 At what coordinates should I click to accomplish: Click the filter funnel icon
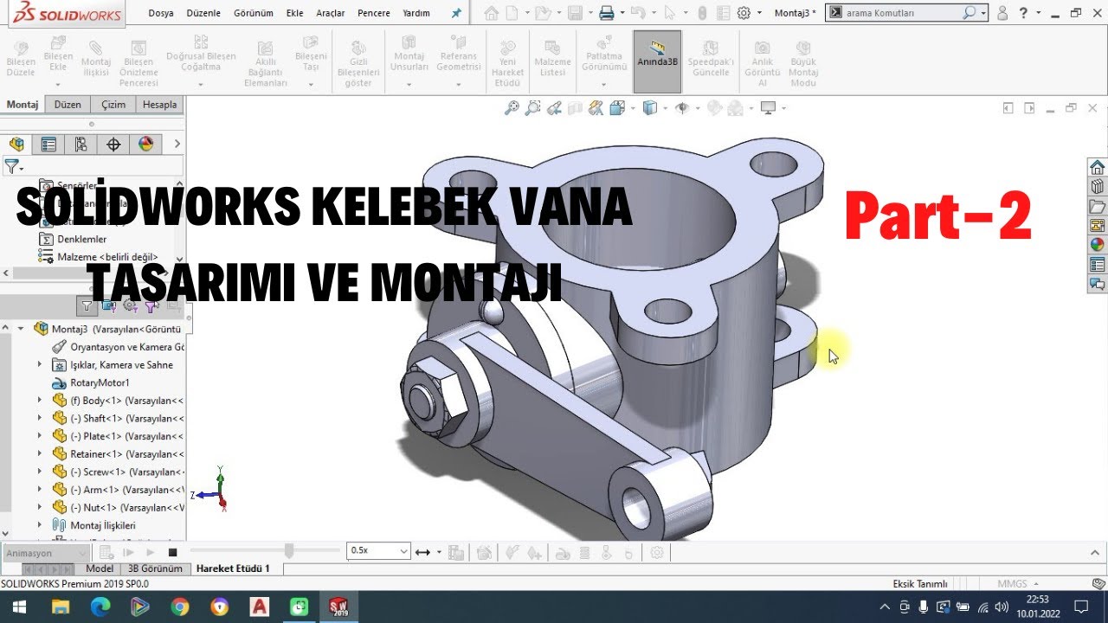coord(11,166)
